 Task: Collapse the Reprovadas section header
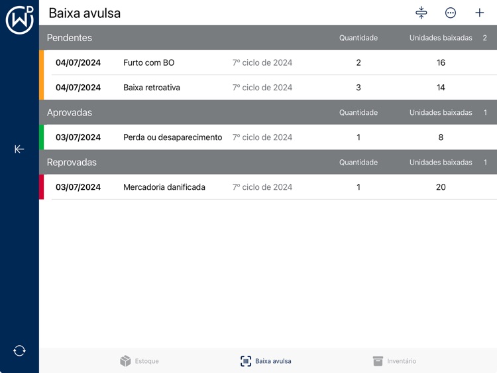coord(268,162)
